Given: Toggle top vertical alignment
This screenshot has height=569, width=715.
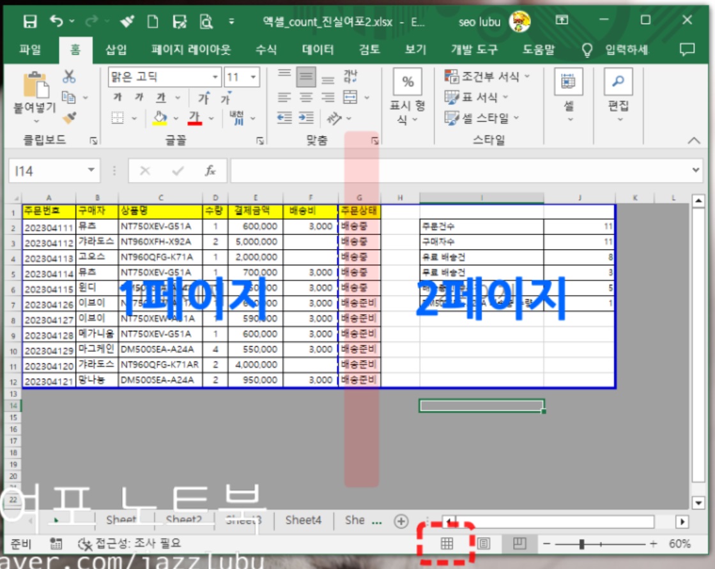Looking at the screenshot, I should click(x=284, y=73).
